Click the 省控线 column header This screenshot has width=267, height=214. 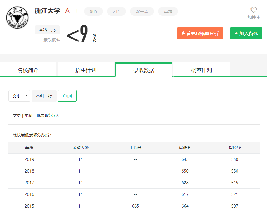point(235,148)
